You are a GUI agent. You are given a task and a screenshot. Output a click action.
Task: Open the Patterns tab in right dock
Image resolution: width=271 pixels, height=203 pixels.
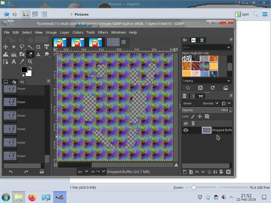tap(184, 40)
